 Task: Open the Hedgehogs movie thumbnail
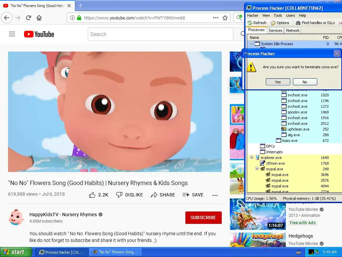coord(258,240)
